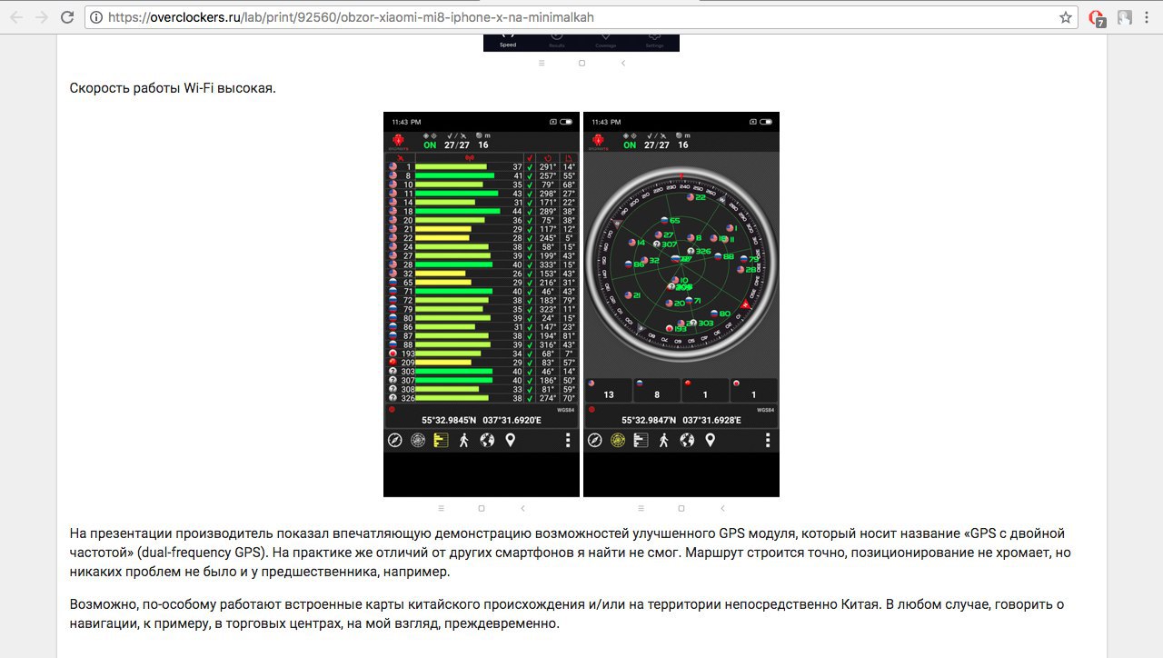
Task: Open the red extension with badge 7
Action: coord(1097,17)
